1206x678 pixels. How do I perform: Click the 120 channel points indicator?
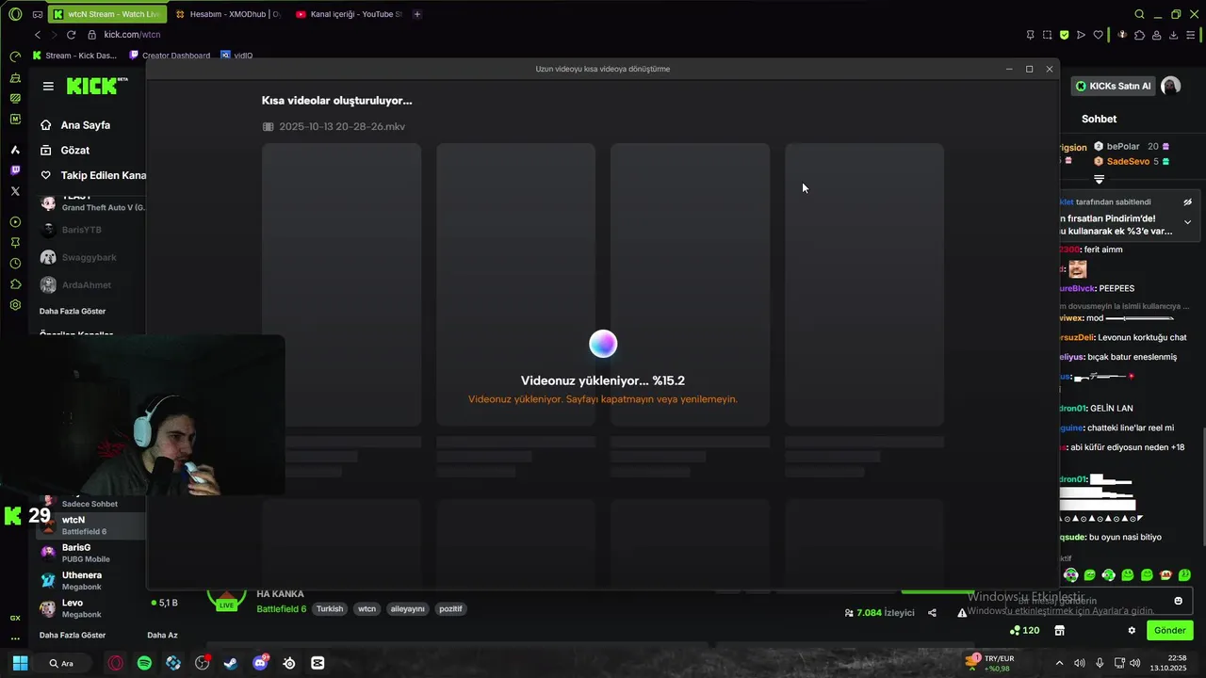click(1024, 630)
